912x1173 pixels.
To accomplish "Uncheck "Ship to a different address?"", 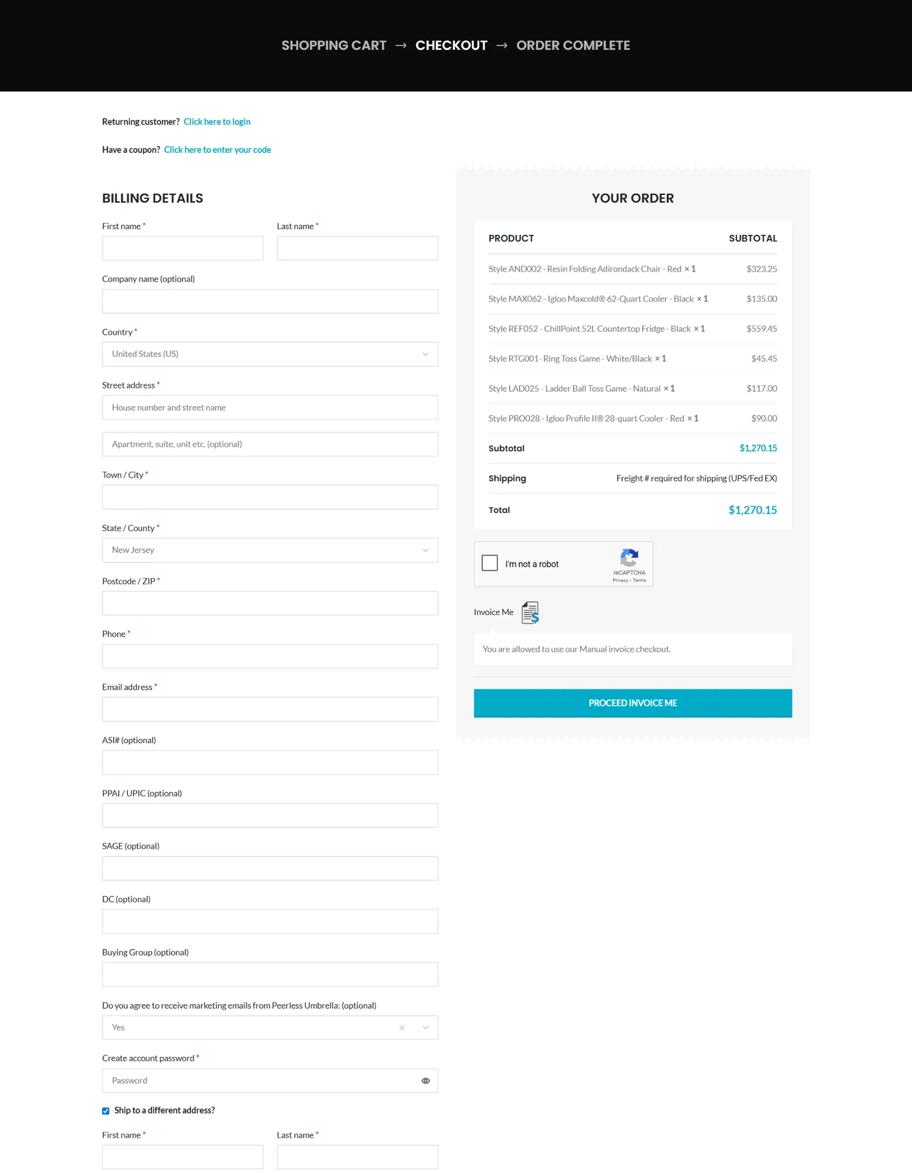I will [x=105, y=1111].
